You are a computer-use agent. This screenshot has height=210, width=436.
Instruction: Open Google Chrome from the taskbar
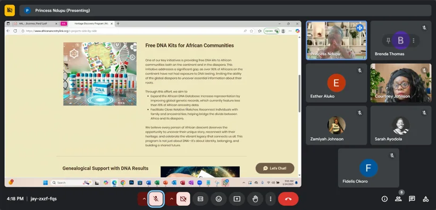(x=123, y=182)
